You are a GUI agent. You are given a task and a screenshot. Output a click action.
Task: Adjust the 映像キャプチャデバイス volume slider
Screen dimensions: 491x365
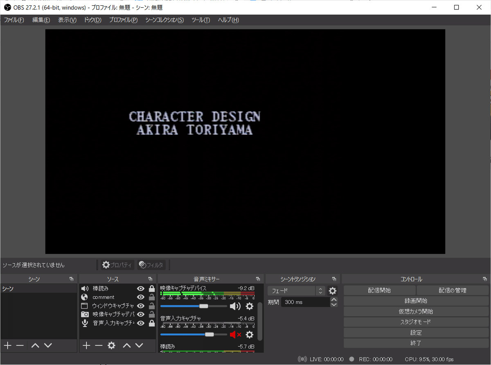pos(194,306)
